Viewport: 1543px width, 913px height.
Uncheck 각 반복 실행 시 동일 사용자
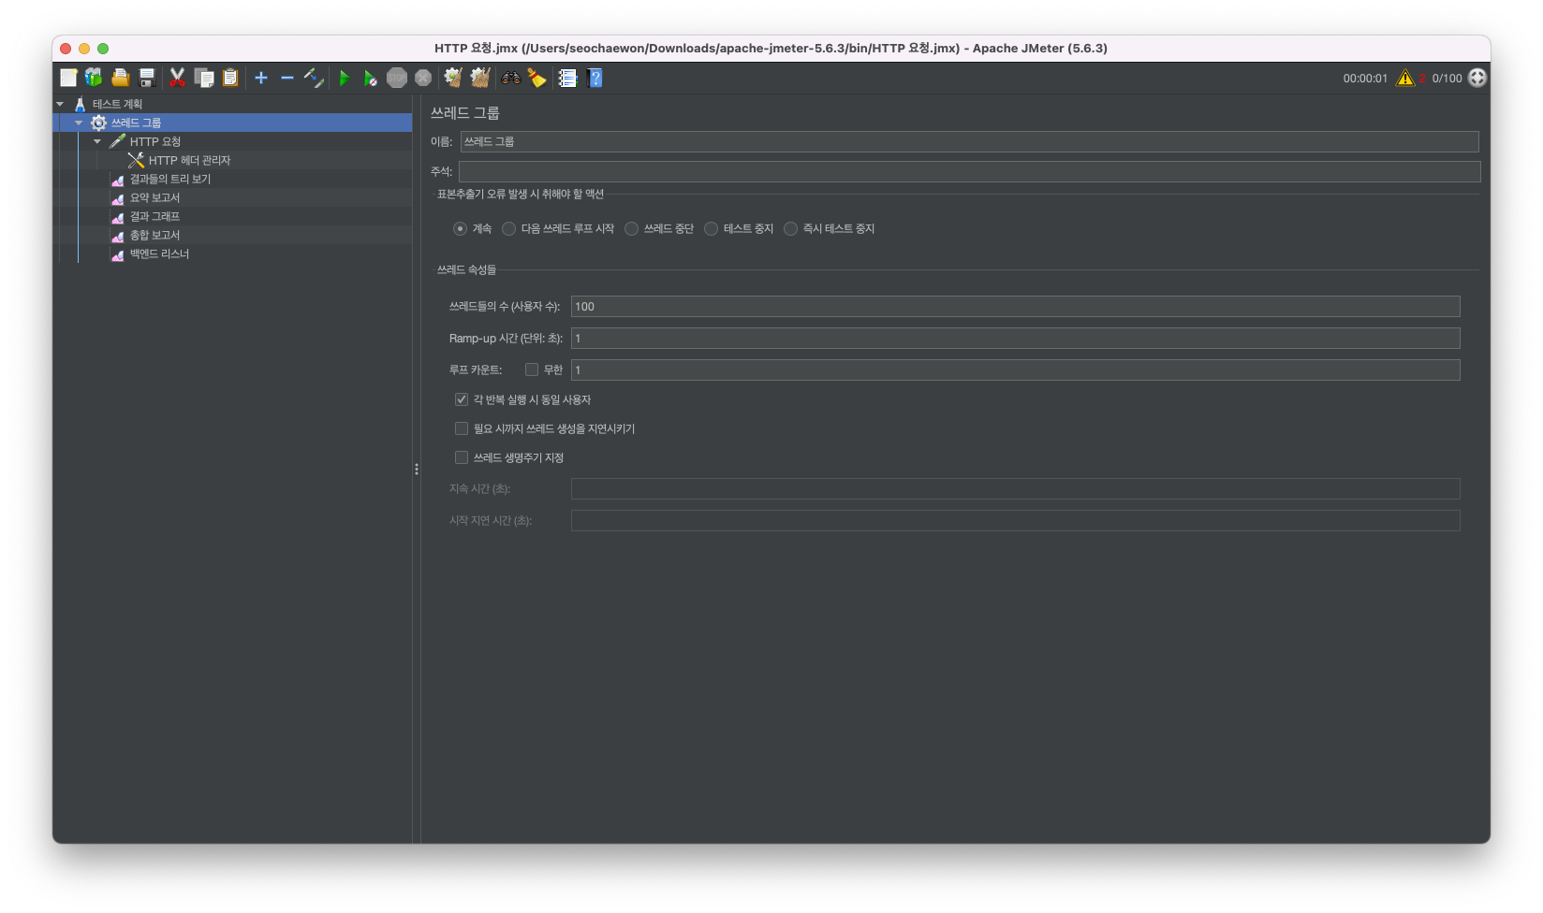click(x=462, y=399)
